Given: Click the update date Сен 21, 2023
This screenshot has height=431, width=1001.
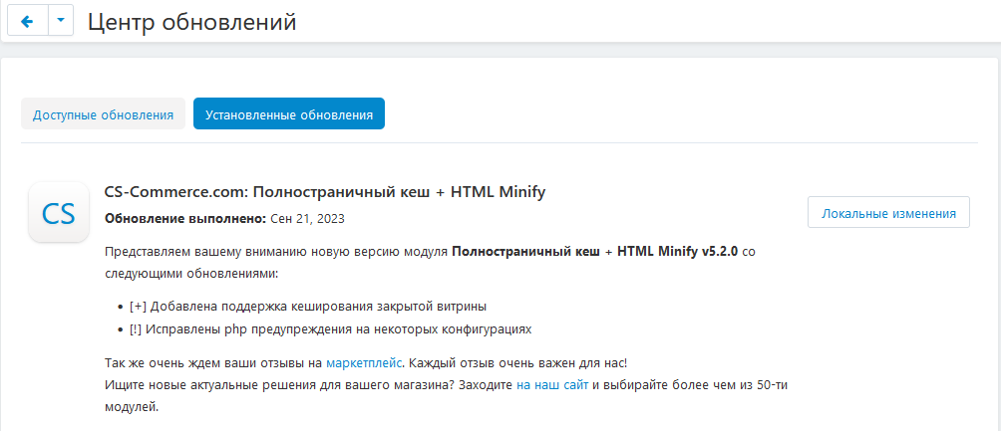Looking at the screenshot, I should 308,219.
